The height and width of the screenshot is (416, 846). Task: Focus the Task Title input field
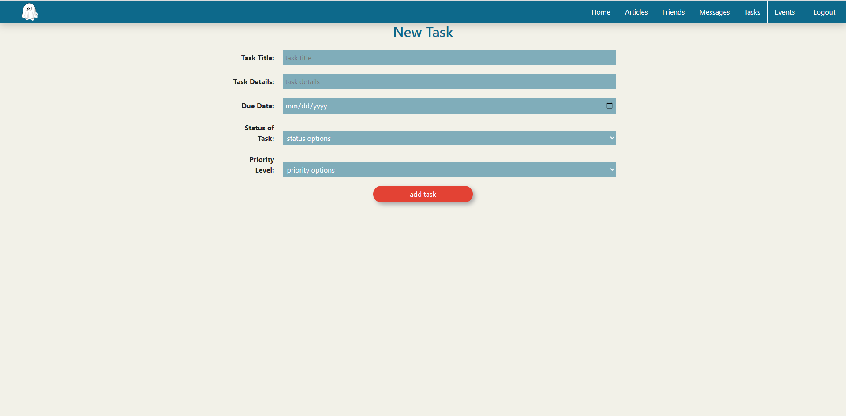click(x=449, y=58)
